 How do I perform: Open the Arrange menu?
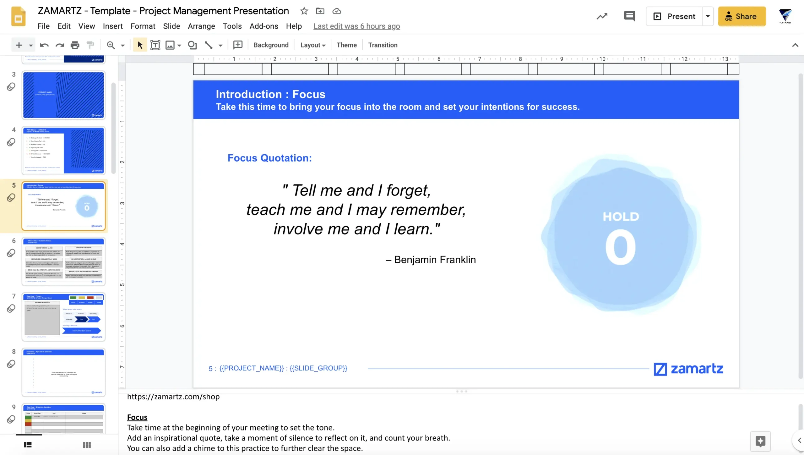(x=201, y=26)
